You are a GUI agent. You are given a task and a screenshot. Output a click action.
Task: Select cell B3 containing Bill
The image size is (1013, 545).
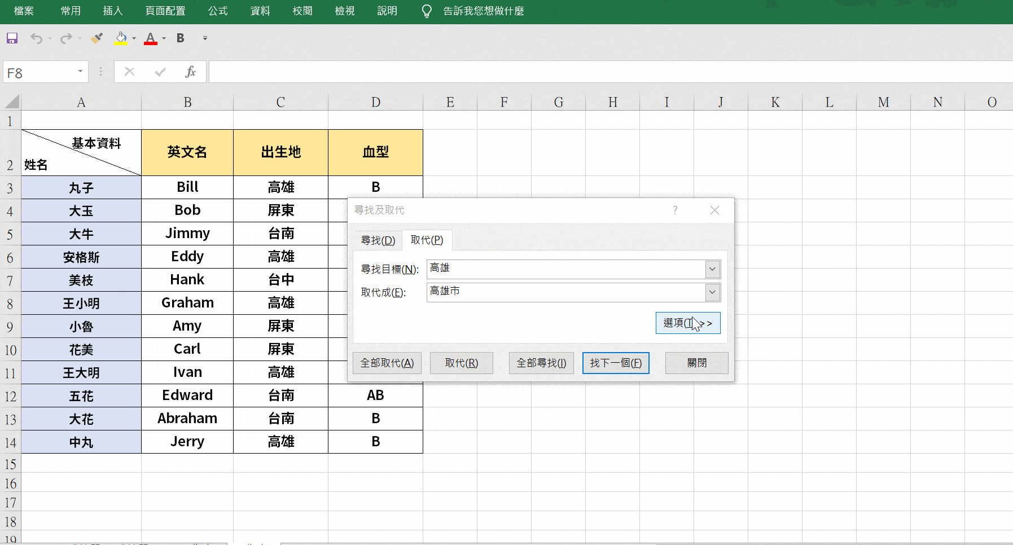coord(187,187)
